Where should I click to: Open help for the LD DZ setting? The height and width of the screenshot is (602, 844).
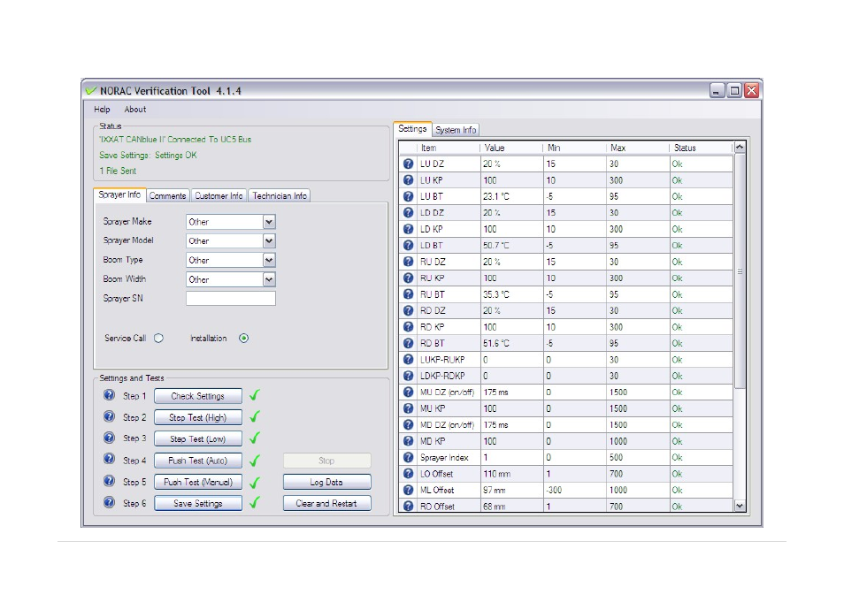pos(409,213)
